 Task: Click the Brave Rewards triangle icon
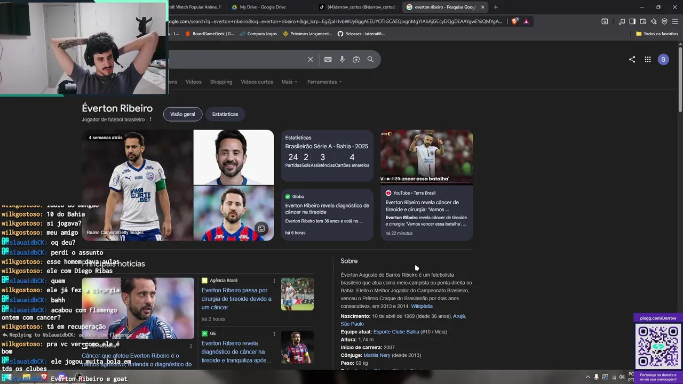pos(526,21)
